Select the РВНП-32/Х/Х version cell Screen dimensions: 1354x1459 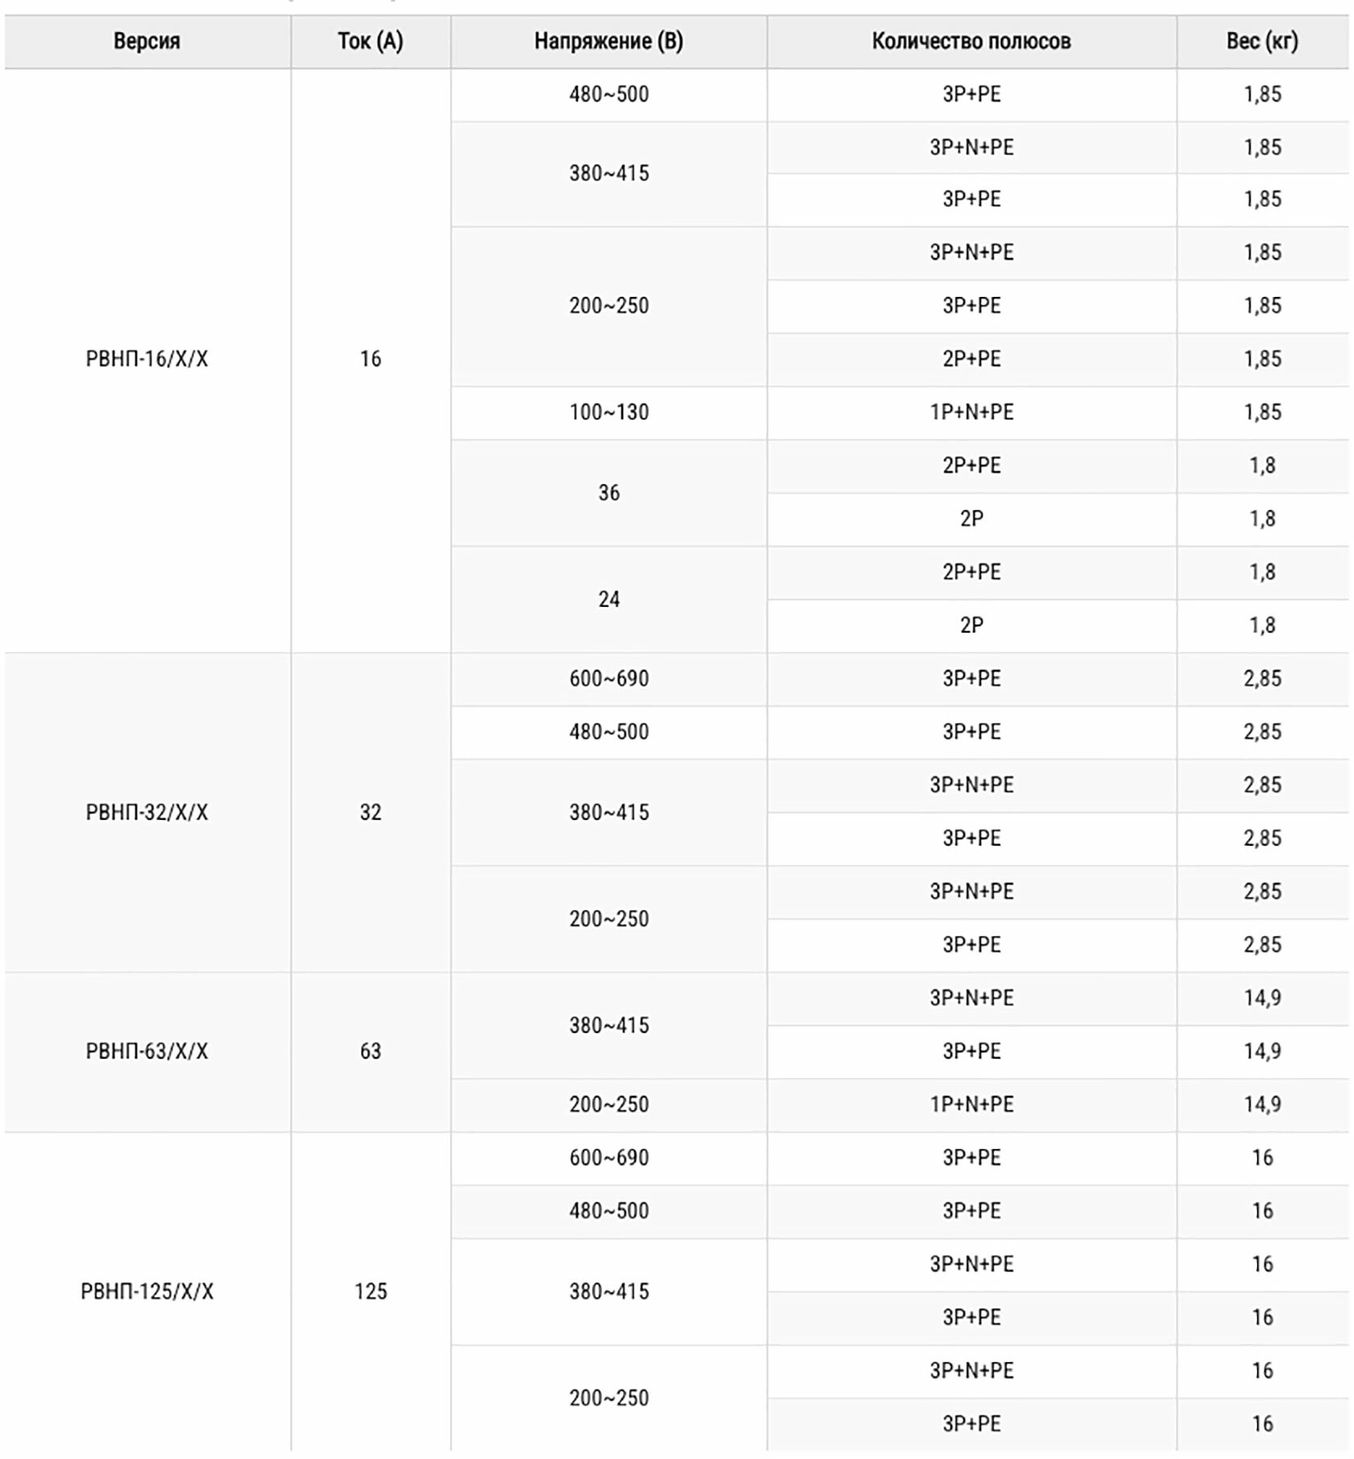point(147,813)
